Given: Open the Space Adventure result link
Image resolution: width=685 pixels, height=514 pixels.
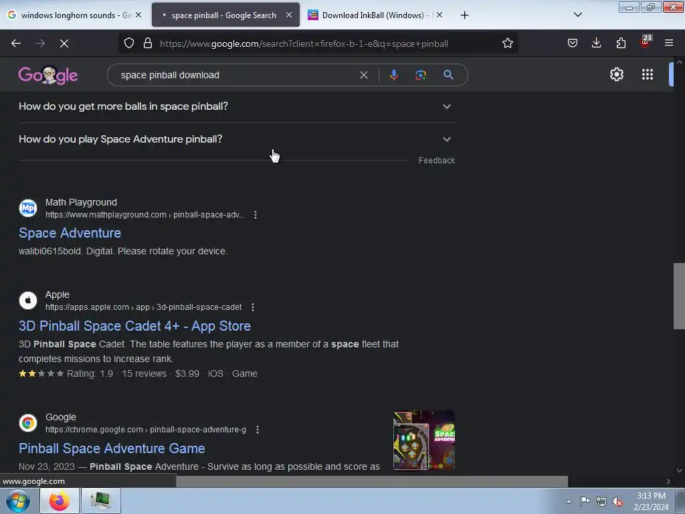Looking at the screenshot, I should tap(70, 233).
